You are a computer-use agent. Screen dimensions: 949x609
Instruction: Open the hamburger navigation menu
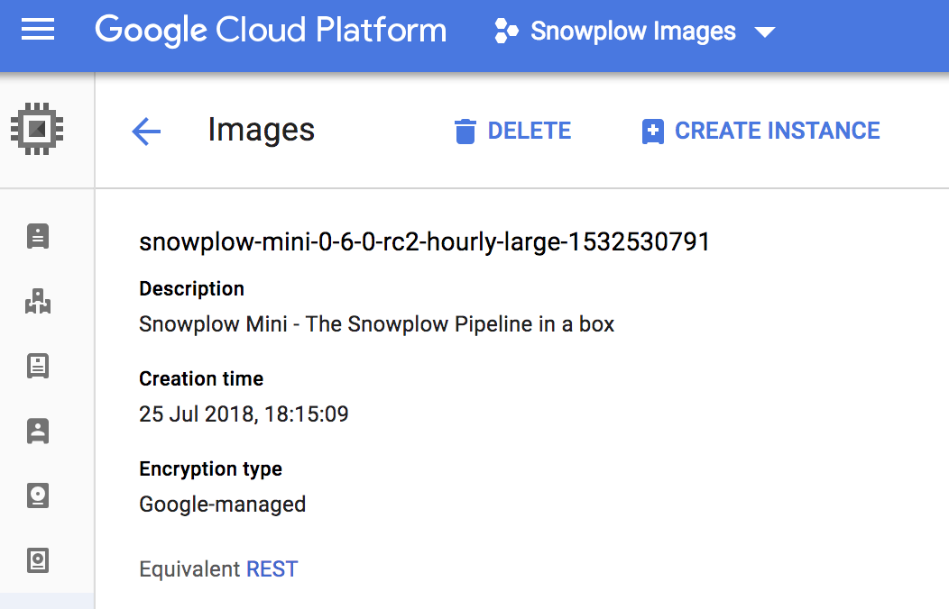tap(38, 32)
